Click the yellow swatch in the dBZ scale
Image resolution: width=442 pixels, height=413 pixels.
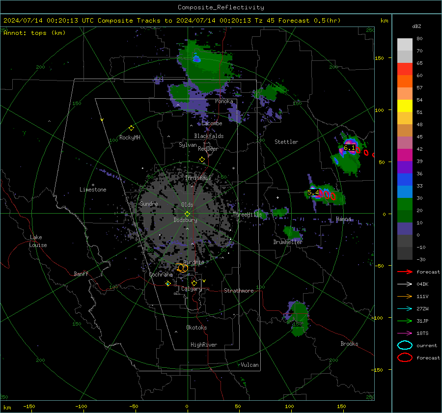coord(405,106)
